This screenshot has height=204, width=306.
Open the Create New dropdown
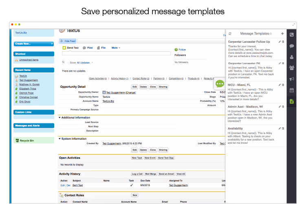pos(34,44)
